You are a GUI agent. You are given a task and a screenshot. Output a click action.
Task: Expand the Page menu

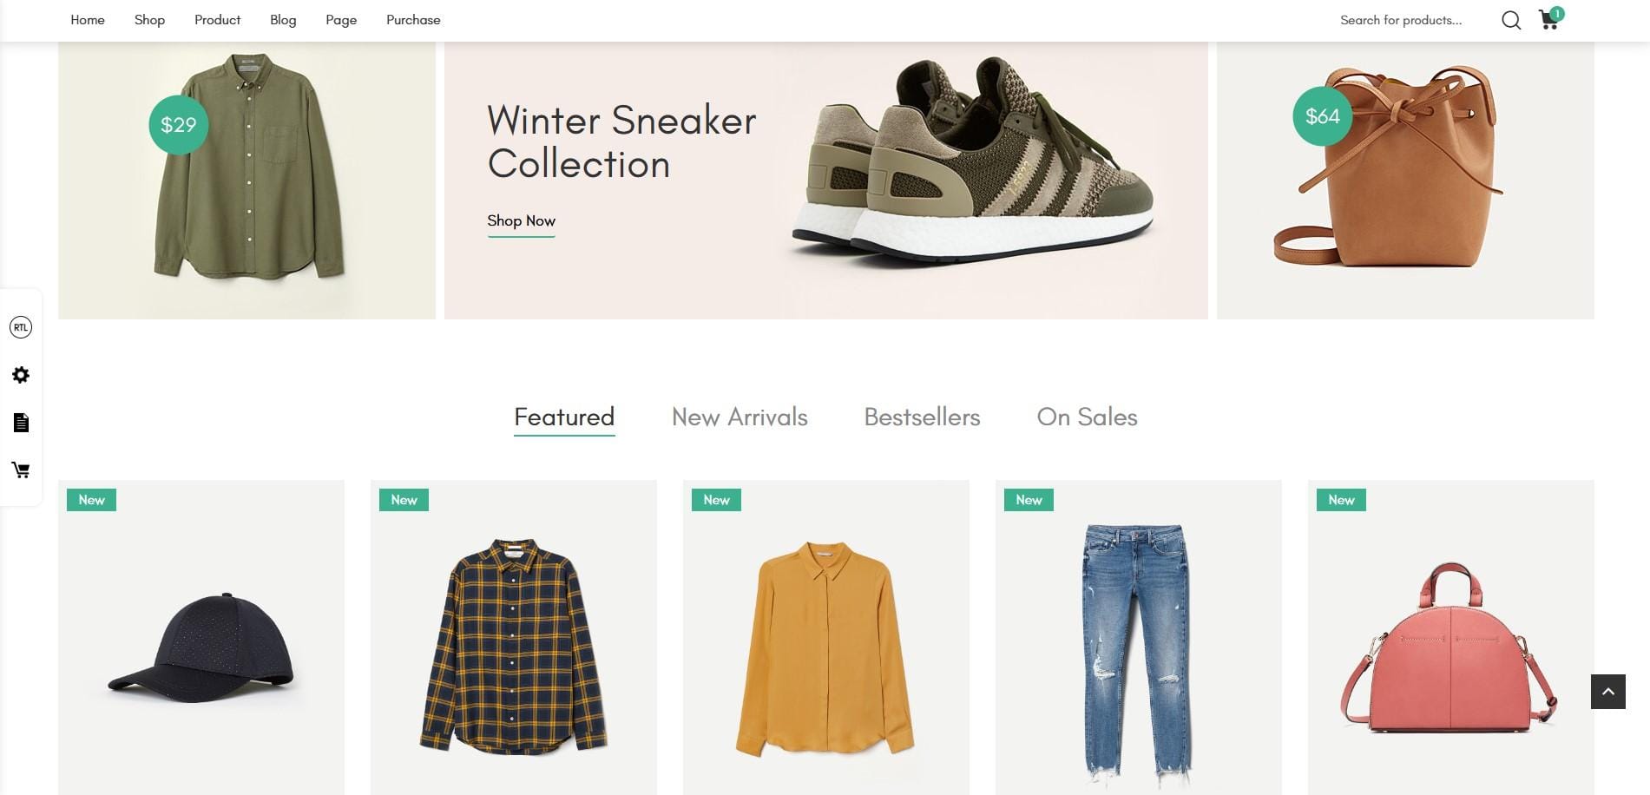click(341, 20)
